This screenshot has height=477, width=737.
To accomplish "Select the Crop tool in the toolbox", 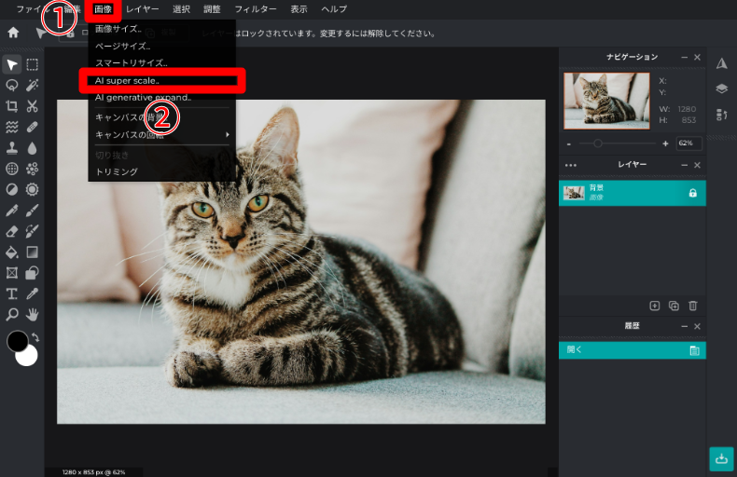I will (12, 105).
